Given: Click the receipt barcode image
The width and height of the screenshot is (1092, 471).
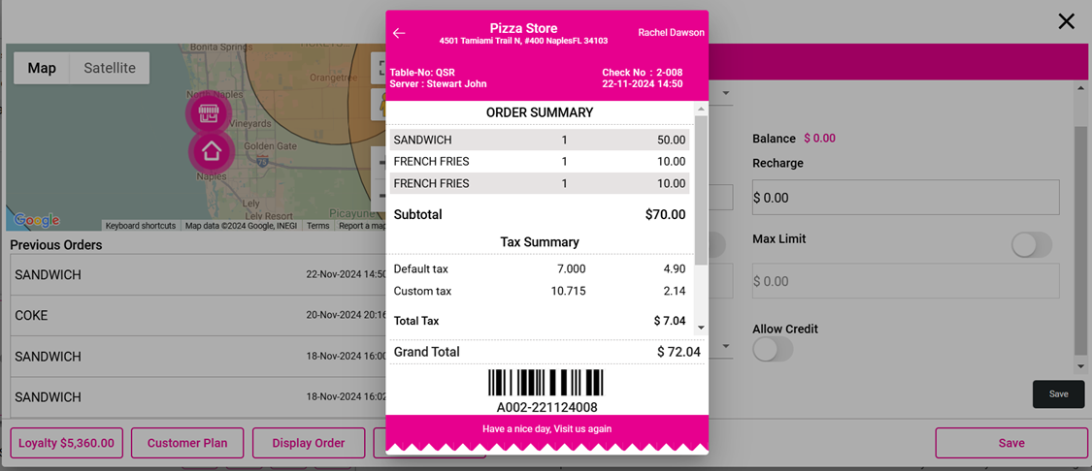Looking at the screenshot, I should pos(546,382).
